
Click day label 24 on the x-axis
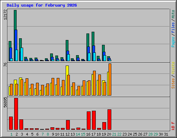click(130, 134)
